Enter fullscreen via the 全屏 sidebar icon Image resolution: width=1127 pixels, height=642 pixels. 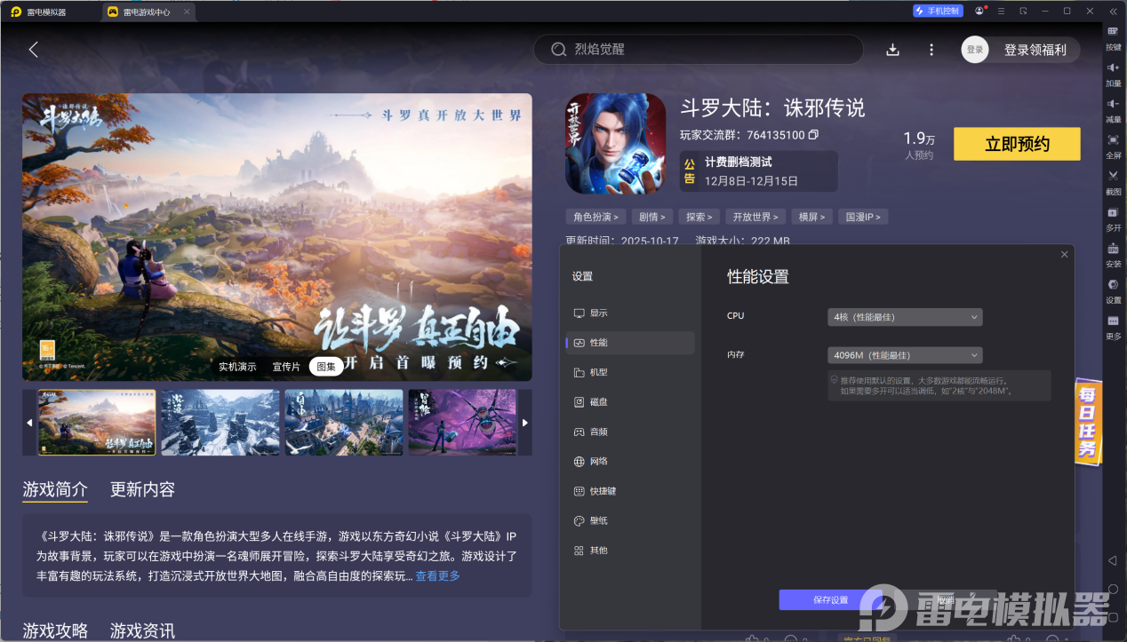[x=1113, y=147]
